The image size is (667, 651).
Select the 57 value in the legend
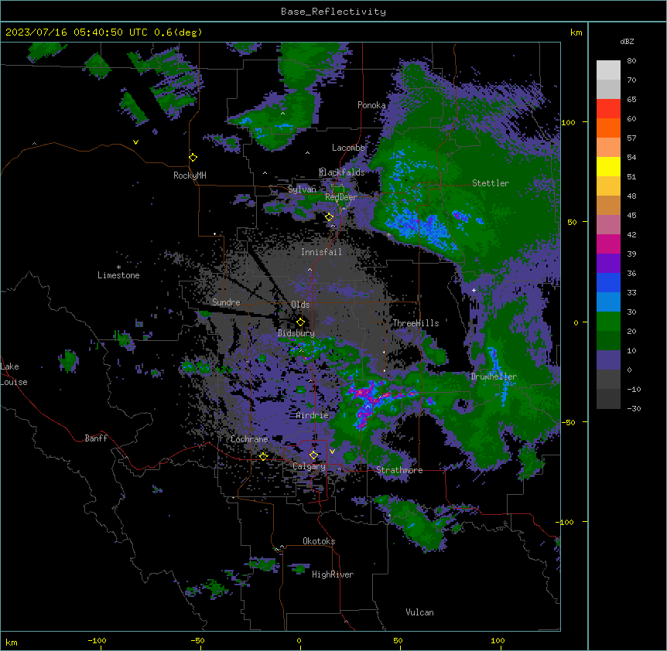(631, 138)
